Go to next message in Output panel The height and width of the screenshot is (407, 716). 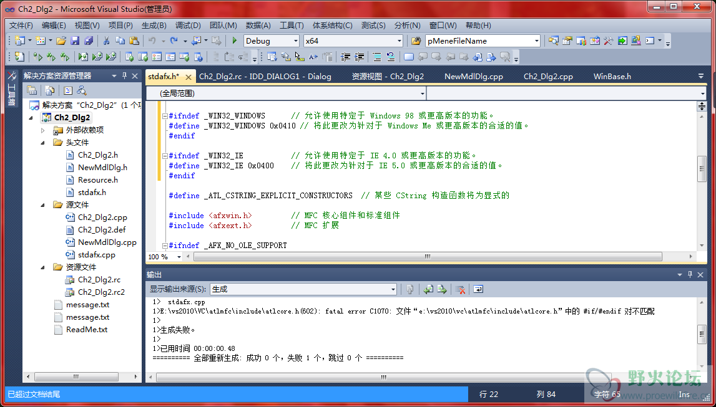coord(441,289)
